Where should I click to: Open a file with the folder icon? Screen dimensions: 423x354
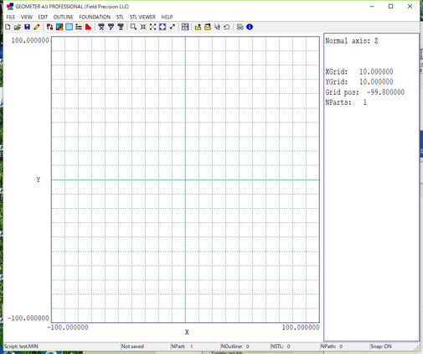[18, 27]
